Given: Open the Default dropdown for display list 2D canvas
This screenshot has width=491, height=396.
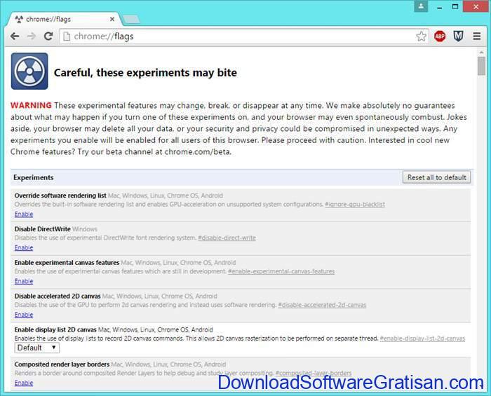Looking at the screenshot, I should (x=37, y=348).
